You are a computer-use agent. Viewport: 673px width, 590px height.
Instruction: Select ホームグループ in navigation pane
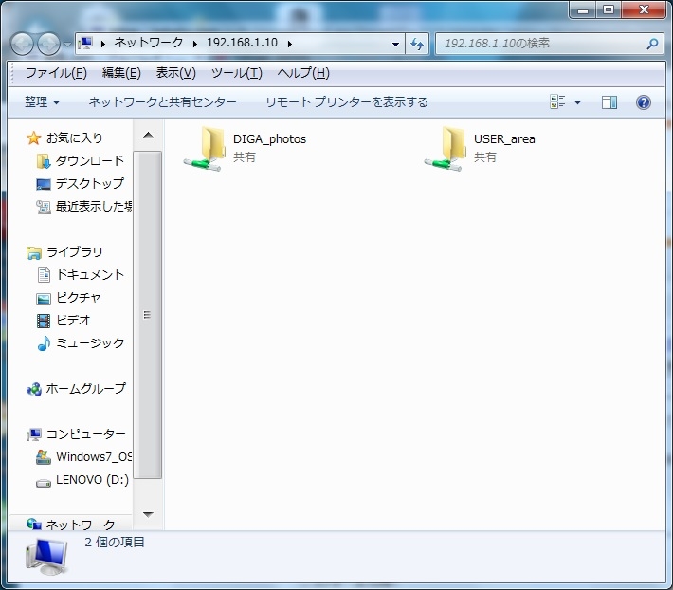[86, 388]
